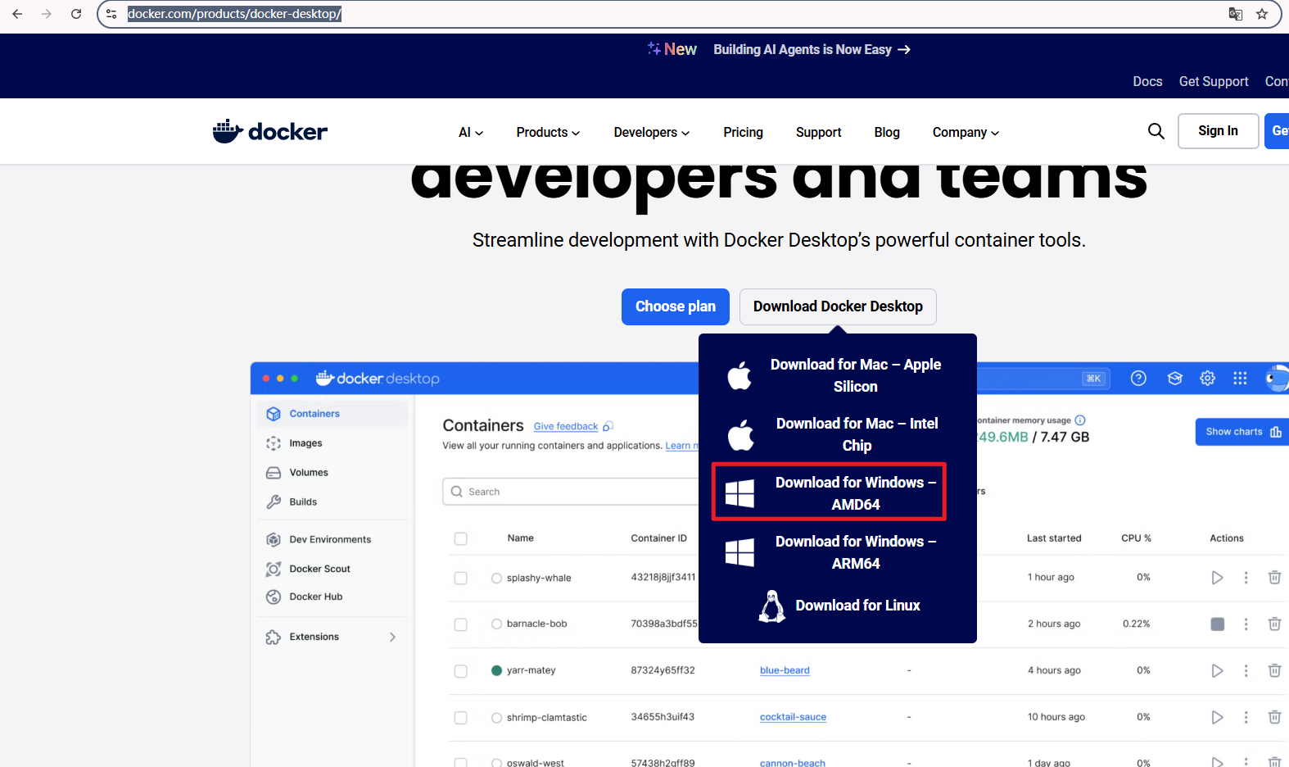Viewport: 1289px width, 767px height.
Task: Open more actions for splashy-whale row
Action: pos(1246,578)
